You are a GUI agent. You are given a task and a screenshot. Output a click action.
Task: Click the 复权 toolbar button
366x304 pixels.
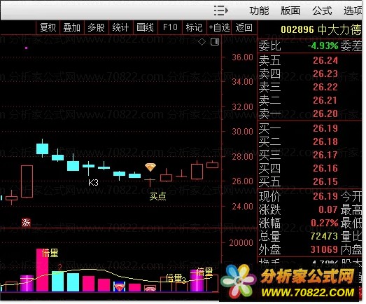[48, 27]
